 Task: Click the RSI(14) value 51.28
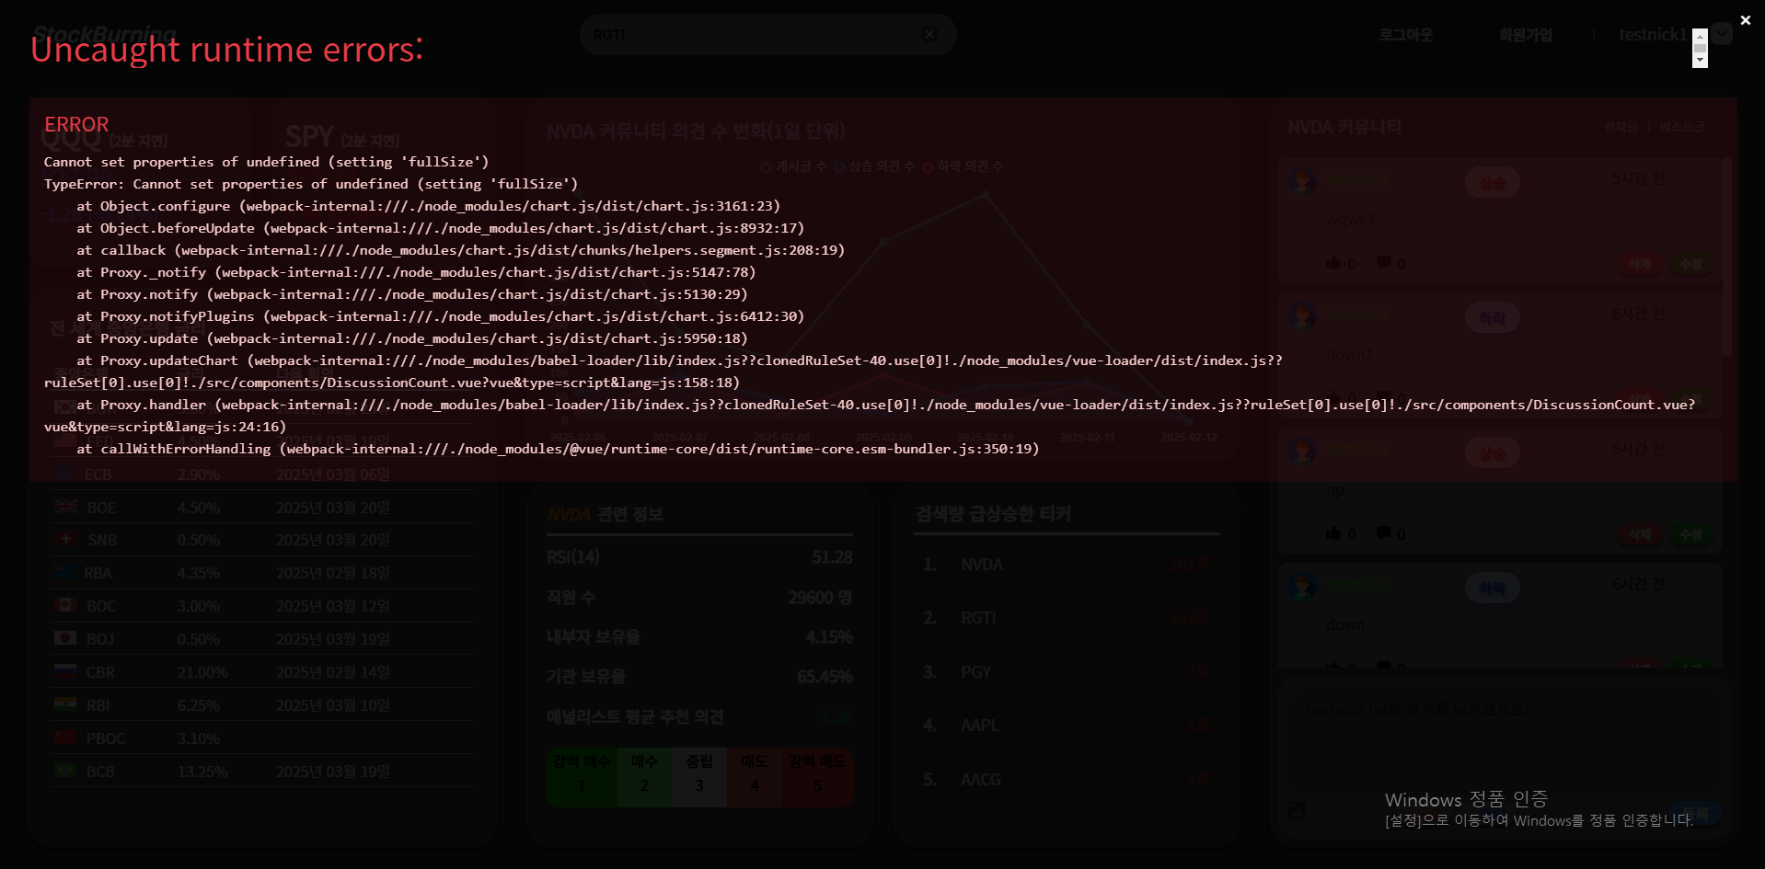tap(832, 557)
